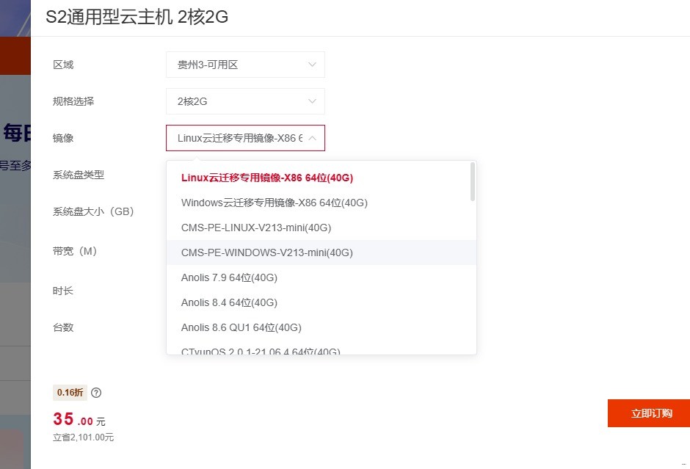This screenshot has width=690, height=469.
Task: Click the 台数 quantity label
Action: pos(63,327)
